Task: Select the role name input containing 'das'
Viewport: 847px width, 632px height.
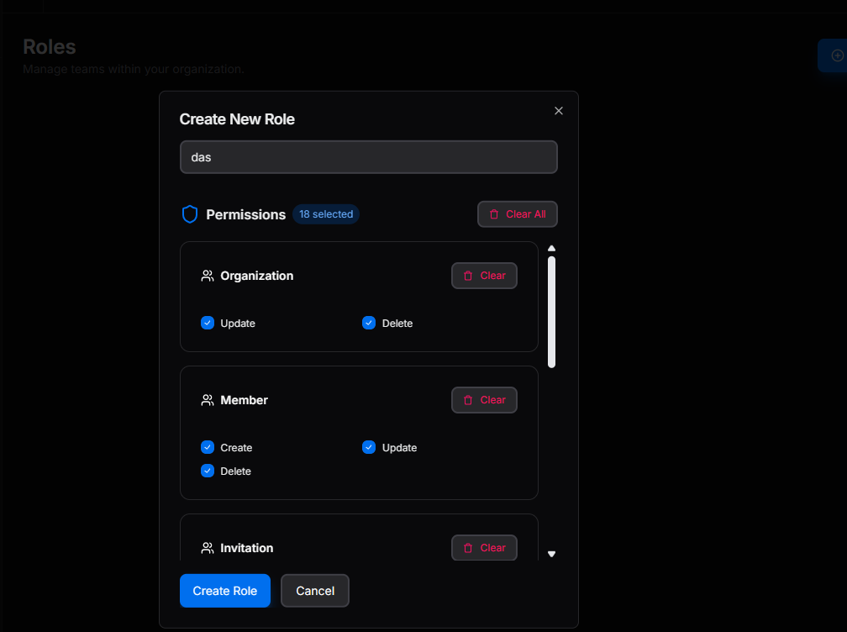Action: (x=368, y=156)
